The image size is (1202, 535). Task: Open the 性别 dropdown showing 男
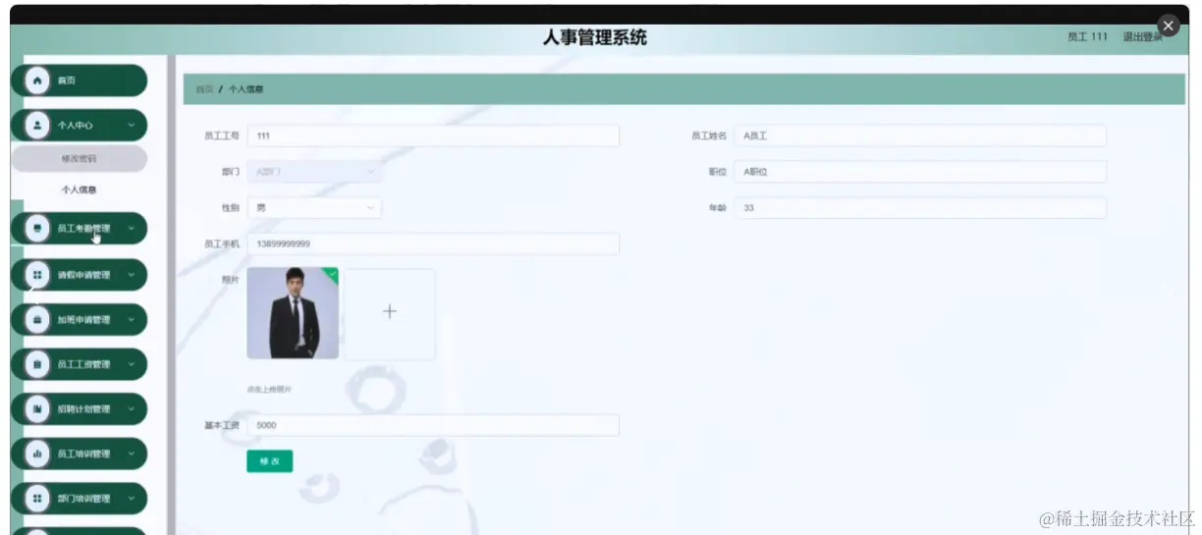314,208
